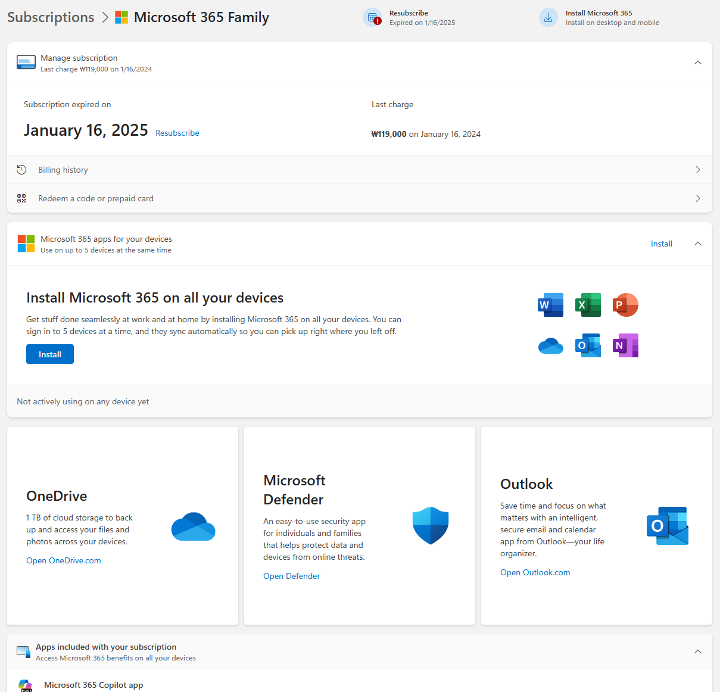Screen dimensions: 720x692
Task: Click 'Use on up to 5 devices' subtitle
Action: click(106, 250)
